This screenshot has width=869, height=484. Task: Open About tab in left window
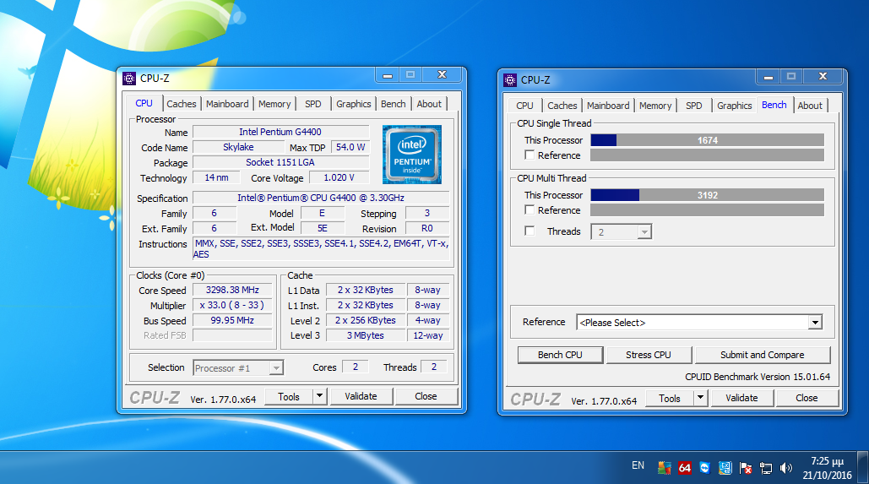point(429,104)
